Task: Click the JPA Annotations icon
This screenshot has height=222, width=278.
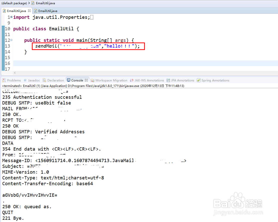Action: click(x=168, y=80)
